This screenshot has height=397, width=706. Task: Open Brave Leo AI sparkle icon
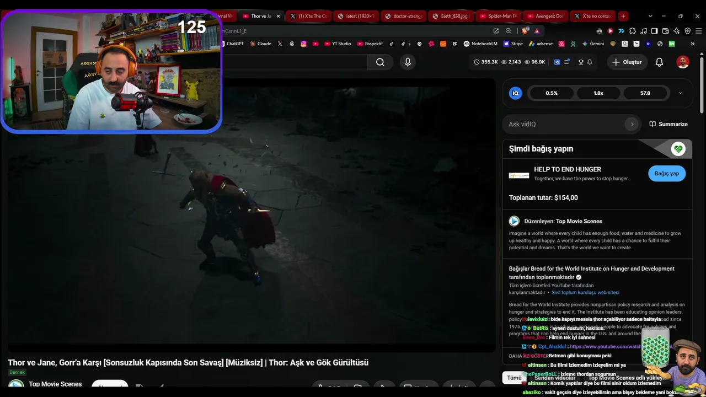pyautogui.click(x=676, y=31)
